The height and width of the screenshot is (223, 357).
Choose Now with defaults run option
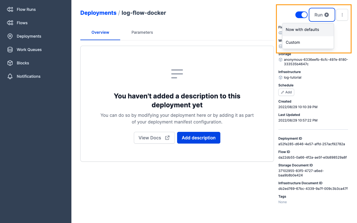308,30
